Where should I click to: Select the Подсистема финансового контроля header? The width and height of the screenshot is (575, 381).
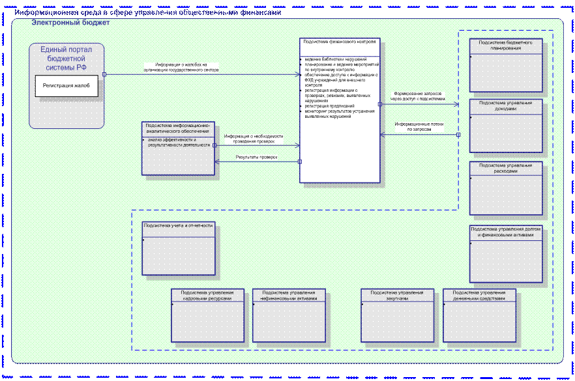pos(339,42)
